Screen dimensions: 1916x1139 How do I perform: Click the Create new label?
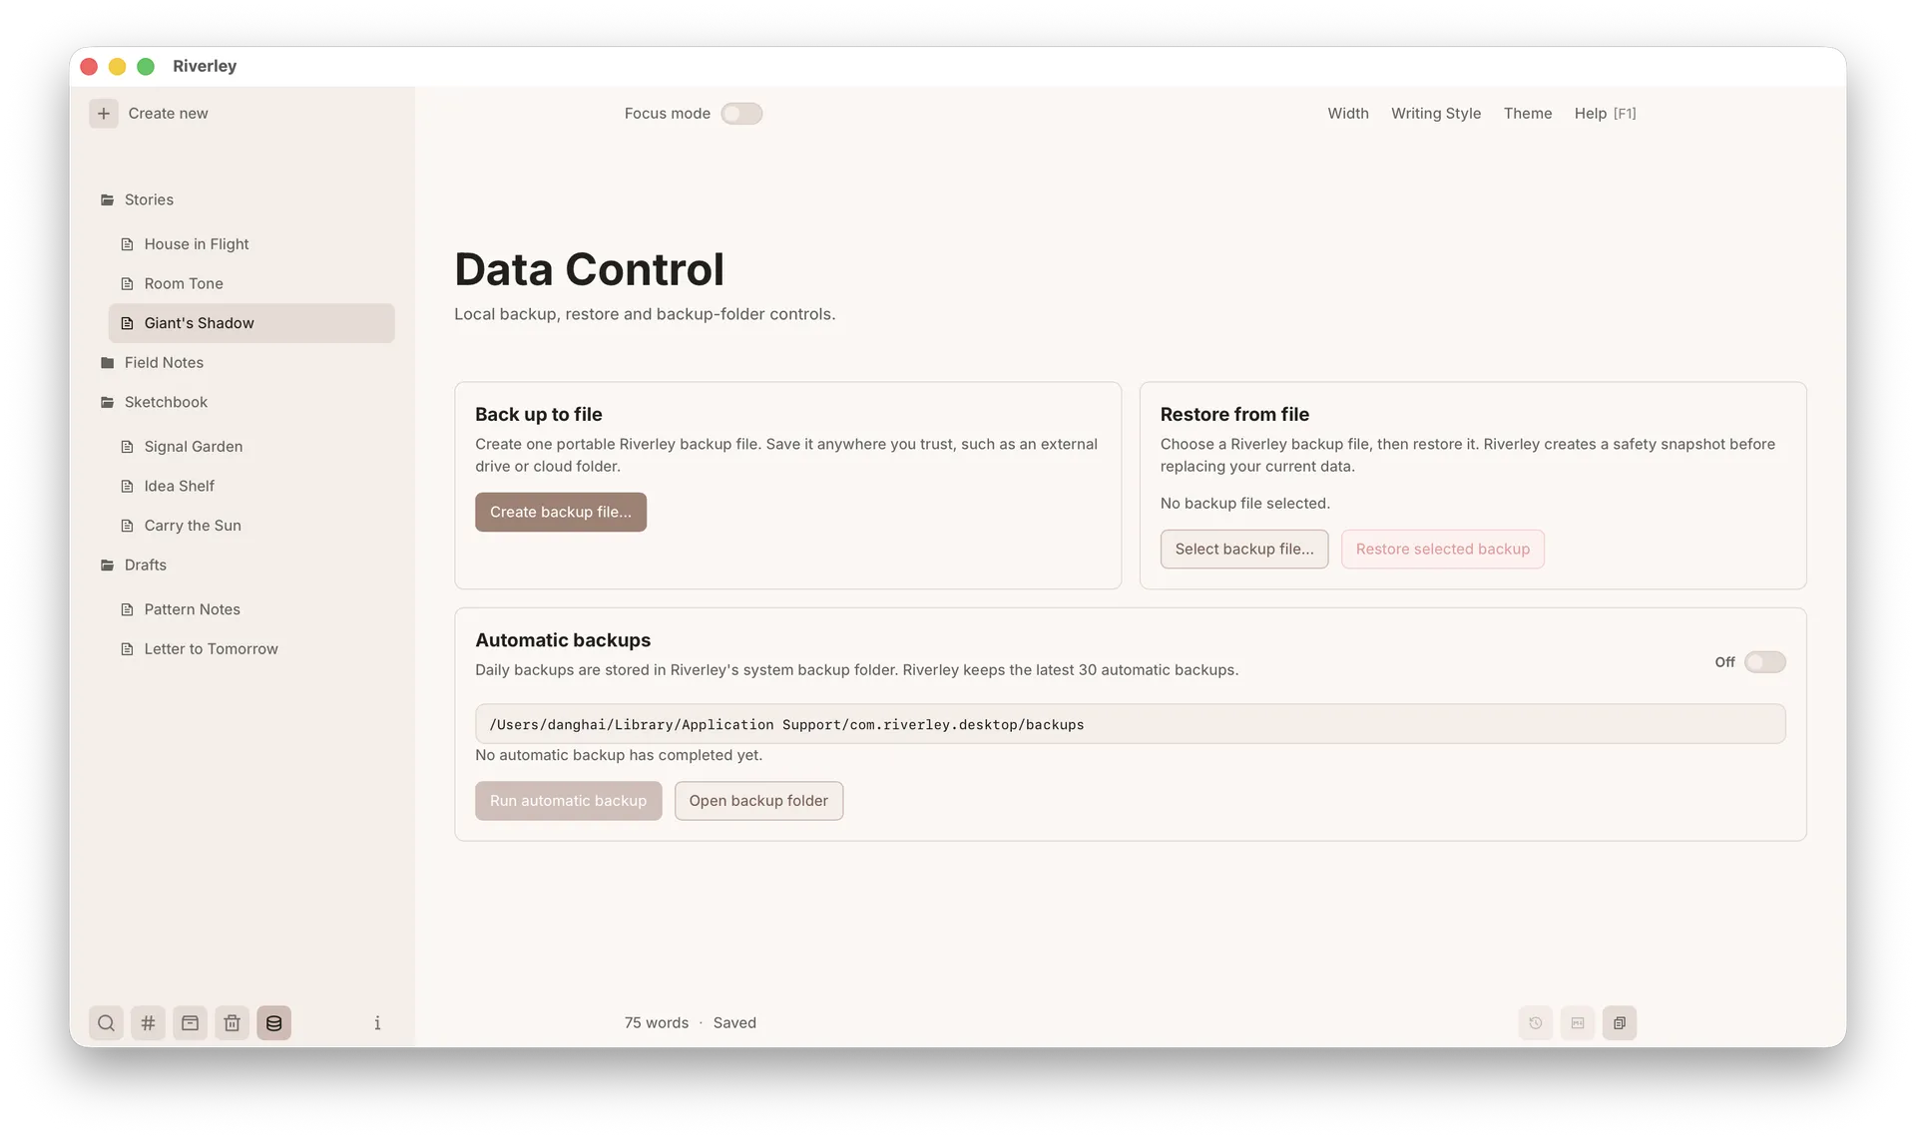pyautogui.click(x=169, y=114)
